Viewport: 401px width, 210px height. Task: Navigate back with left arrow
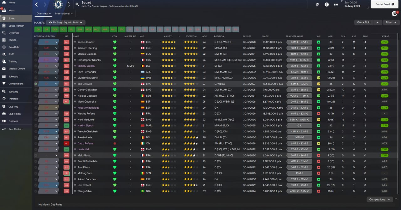pyautogui.click(x=37, y=4)
